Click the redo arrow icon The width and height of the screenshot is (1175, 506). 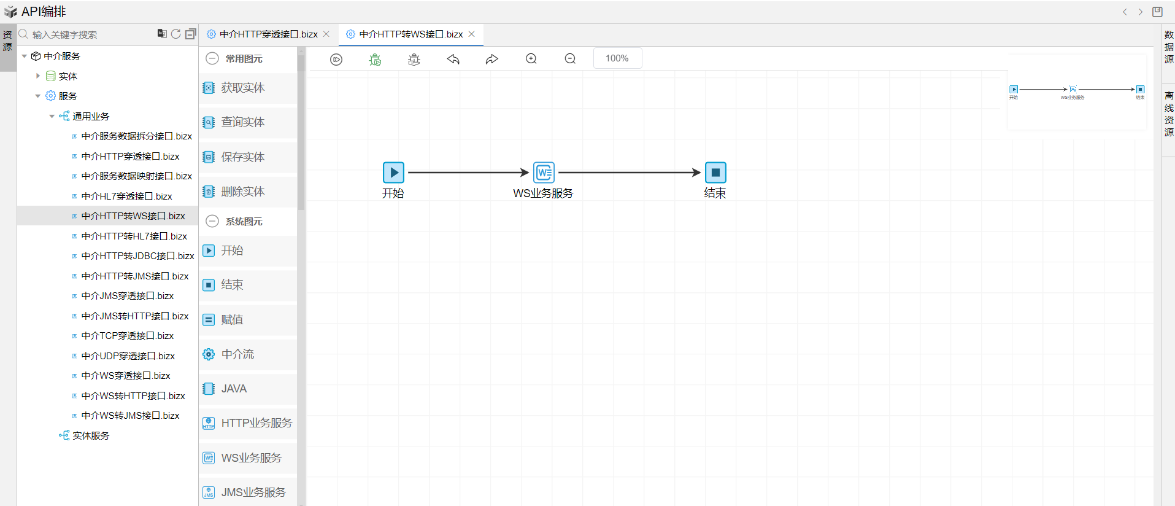tap(492, 59)
